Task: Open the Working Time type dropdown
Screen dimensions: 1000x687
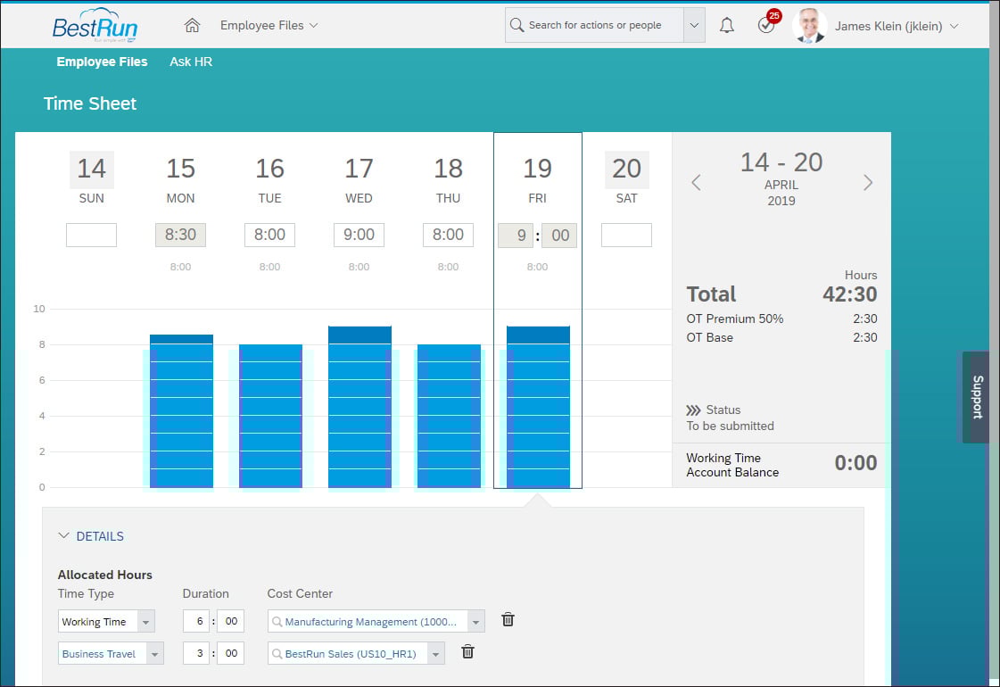Action: point(147,620)
